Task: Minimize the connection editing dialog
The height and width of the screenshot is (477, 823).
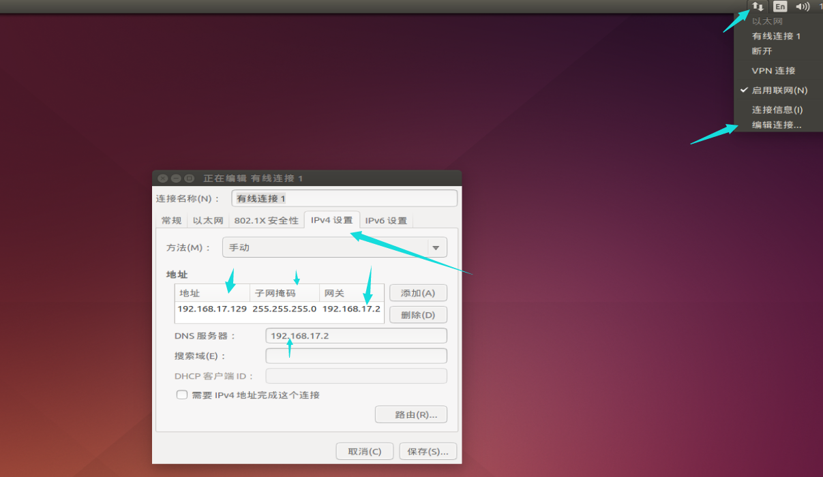Action: point(176,178)
